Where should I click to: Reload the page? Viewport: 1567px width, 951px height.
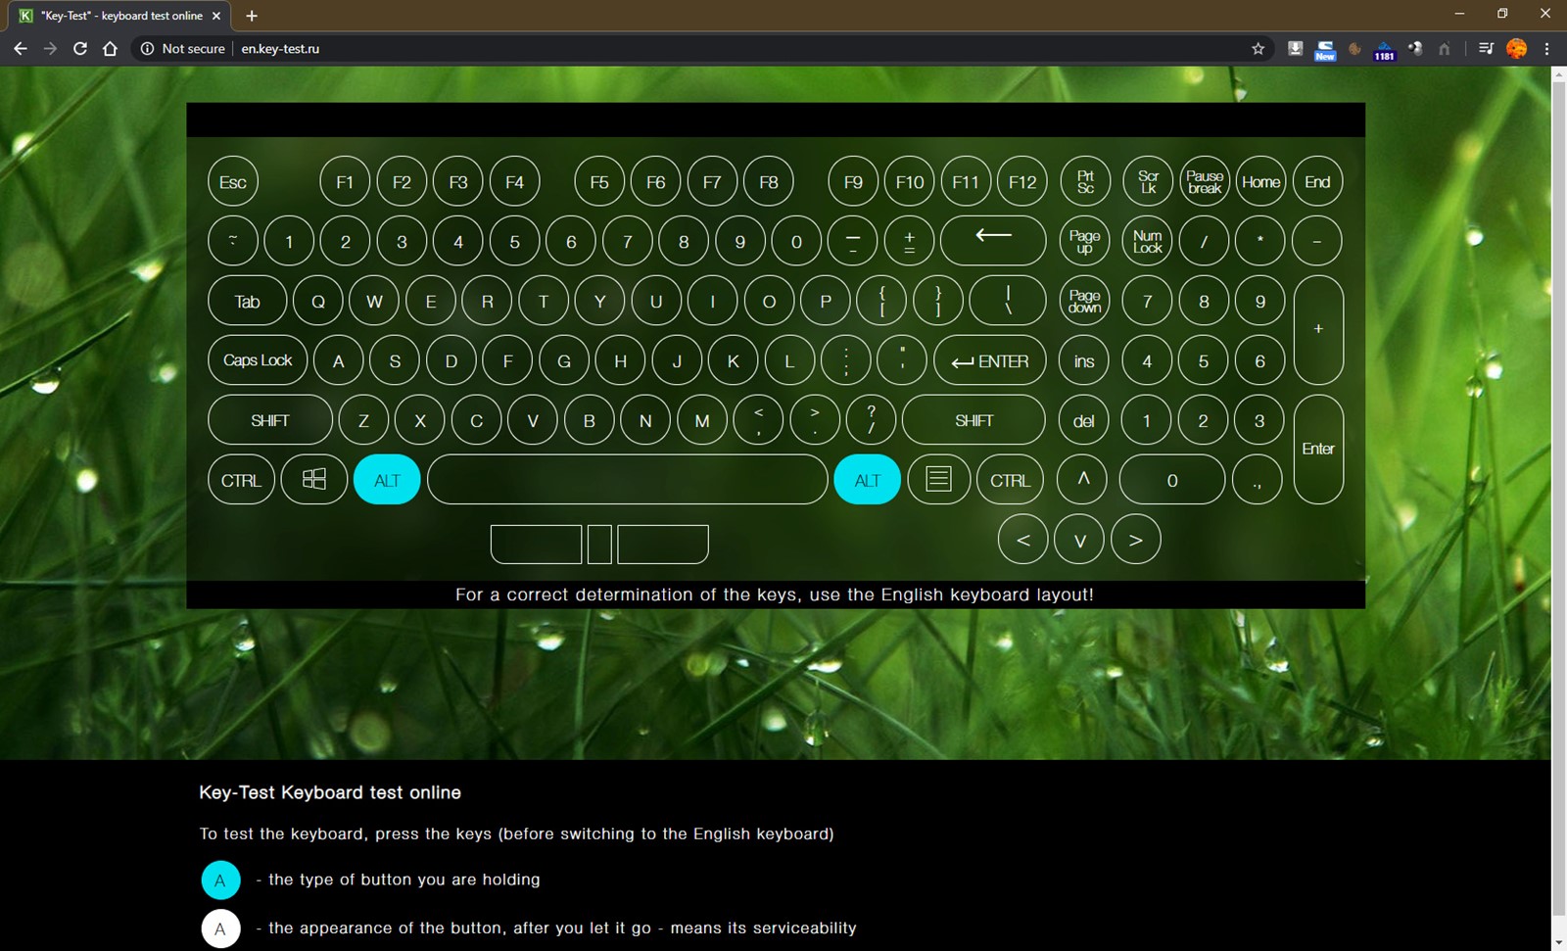(80, 48)
